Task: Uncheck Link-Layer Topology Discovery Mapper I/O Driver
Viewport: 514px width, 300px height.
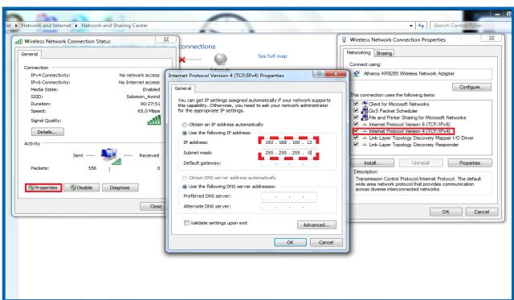Action: click(356, 138)
